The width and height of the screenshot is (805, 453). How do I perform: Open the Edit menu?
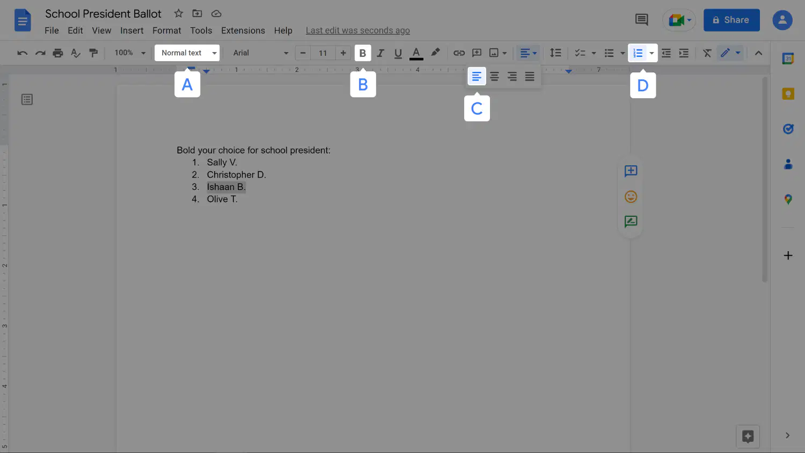pos(75,31)
